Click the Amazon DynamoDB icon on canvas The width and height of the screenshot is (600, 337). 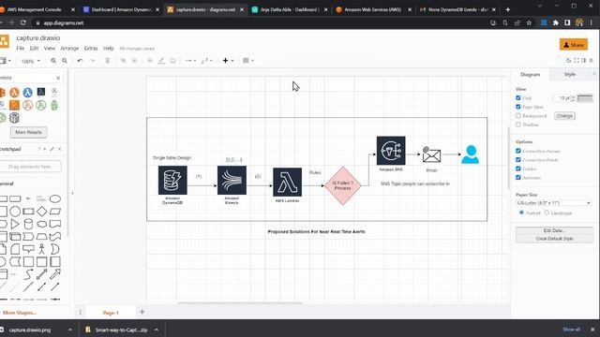(x=172, y=180)
